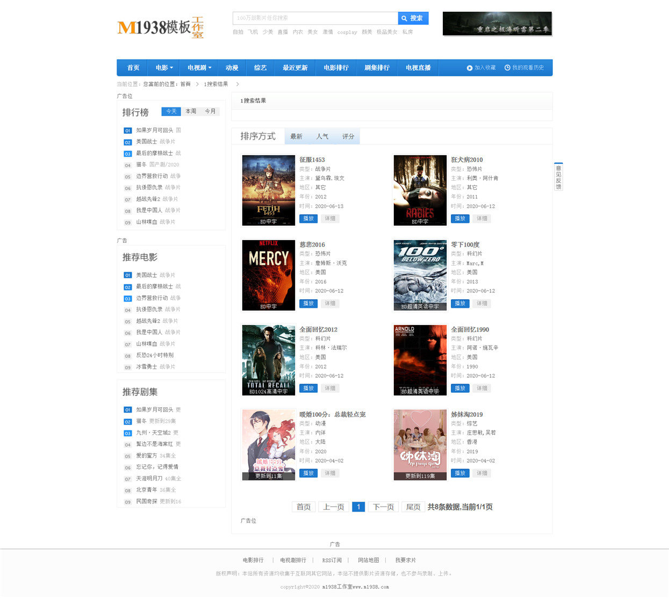Sort results by 人气
Screen dimensions: 669x598
click(x=322, y=136)
